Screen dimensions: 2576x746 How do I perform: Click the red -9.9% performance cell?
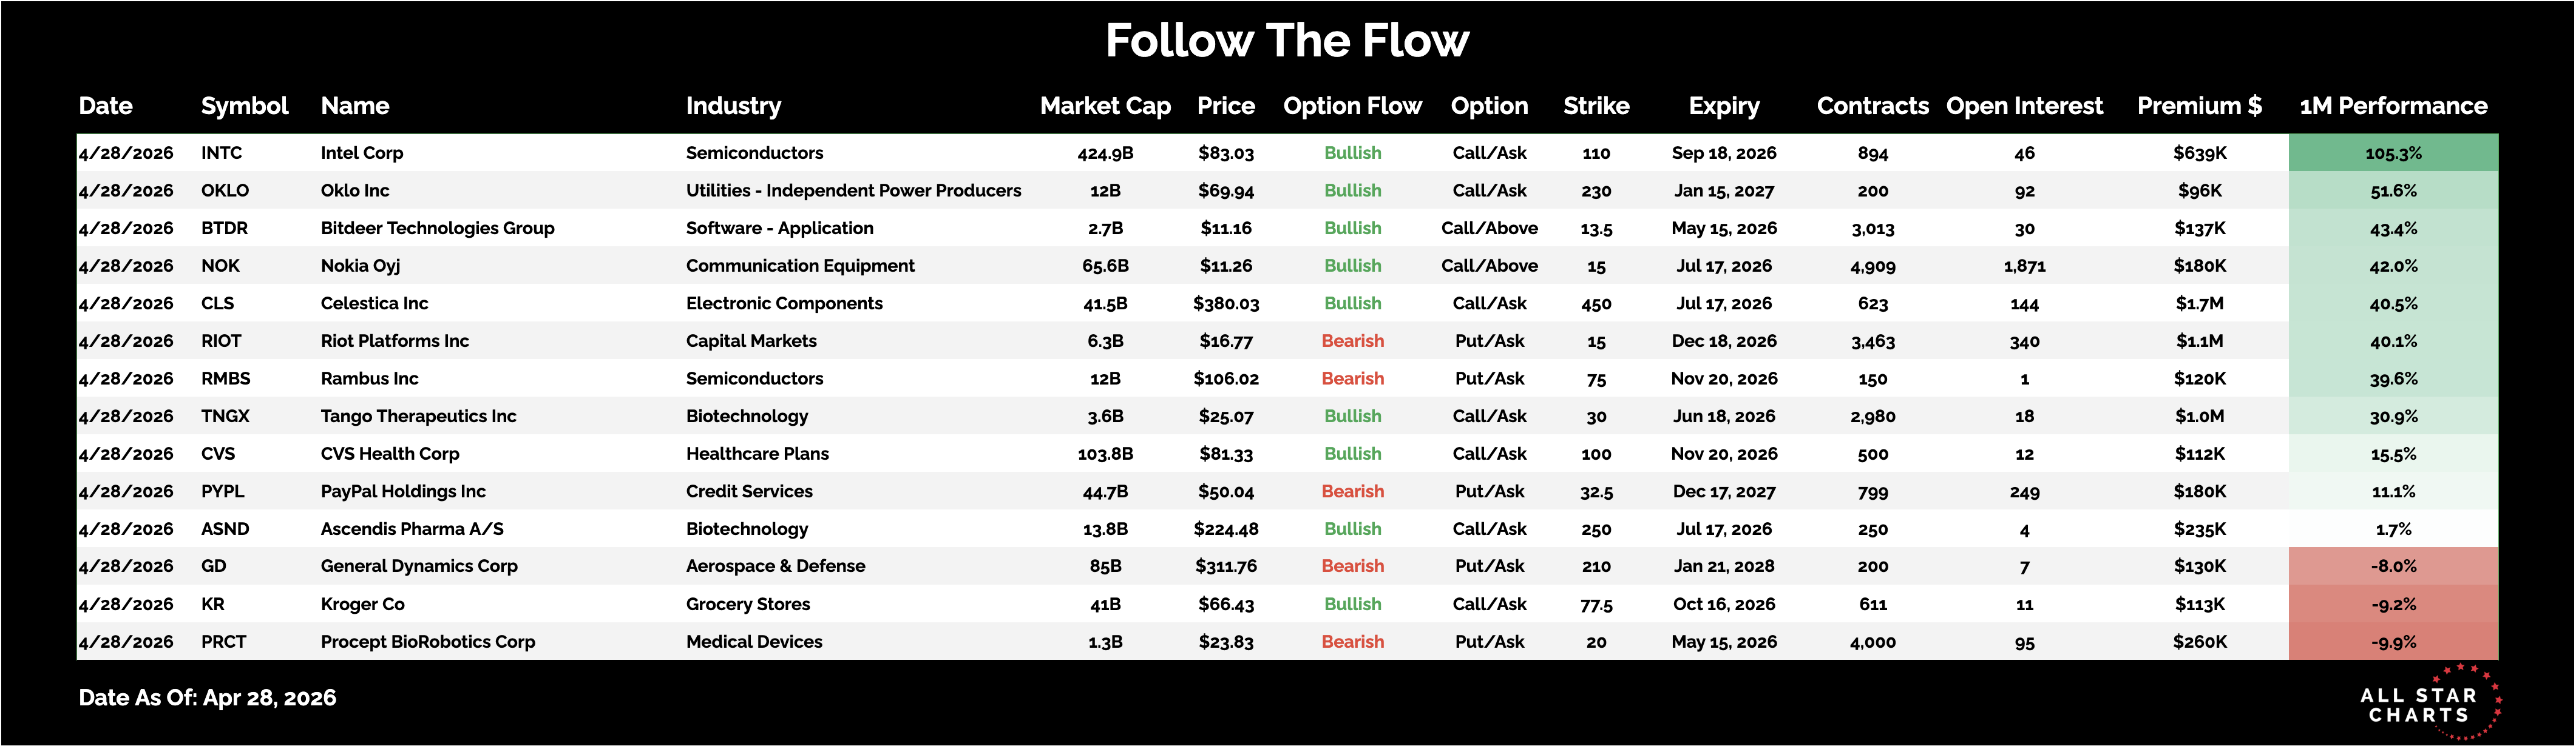[2393, 642]
